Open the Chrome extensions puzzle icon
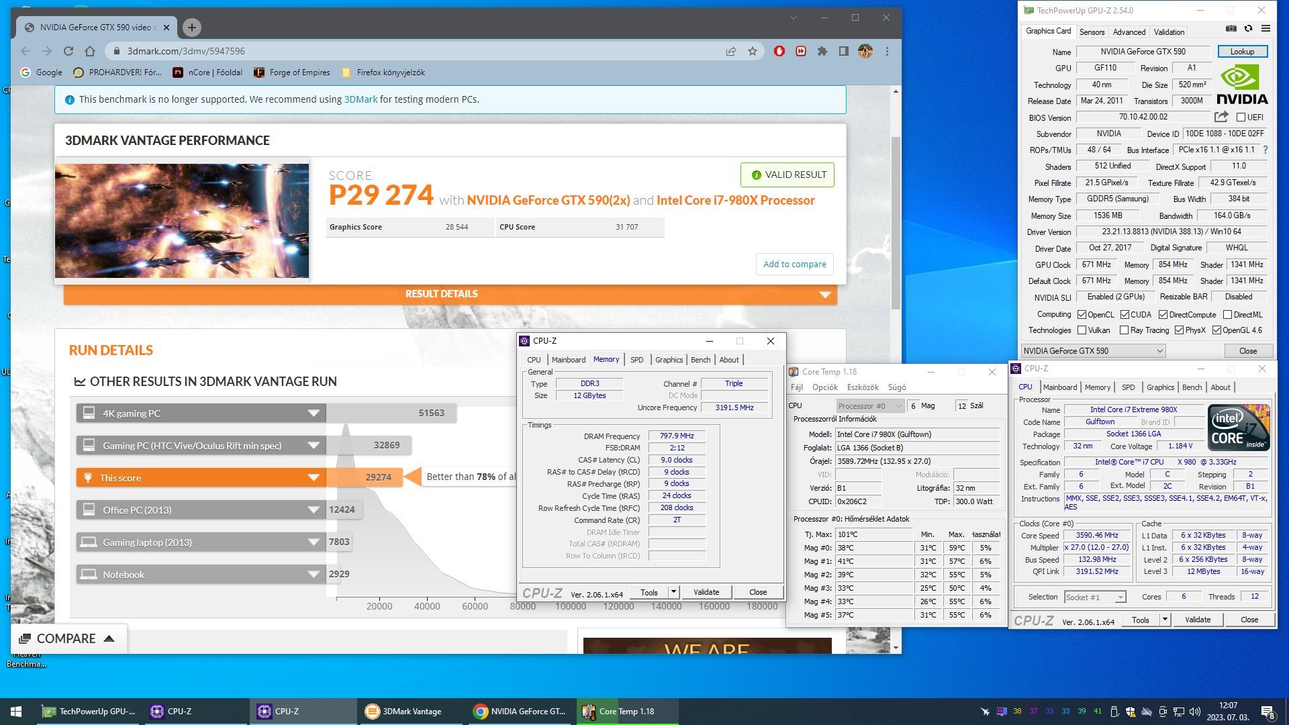 point(822,51)
